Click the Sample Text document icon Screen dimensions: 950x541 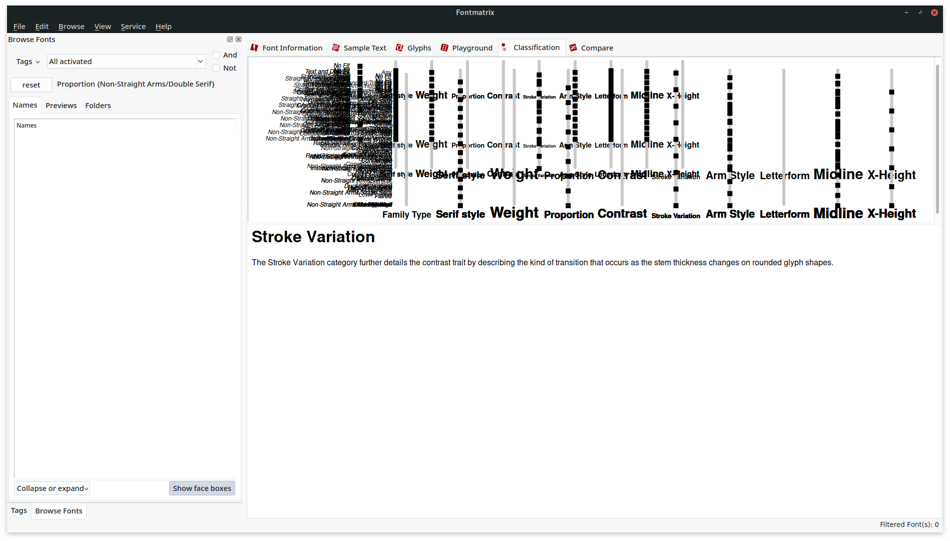click(335, 48)
